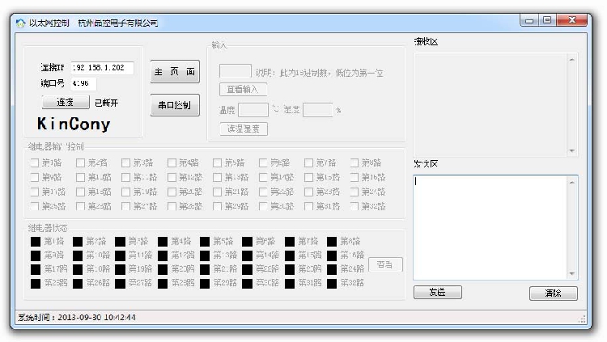Image resolution: width=607 pixels, height=342 pixels.
Task: Click the black status square for 第16路
Action: click(x=332, y=255)
